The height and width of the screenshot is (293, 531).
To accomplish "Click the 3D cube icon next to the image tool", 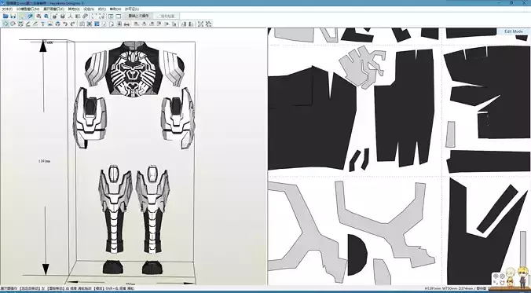I will pos(57,24).
